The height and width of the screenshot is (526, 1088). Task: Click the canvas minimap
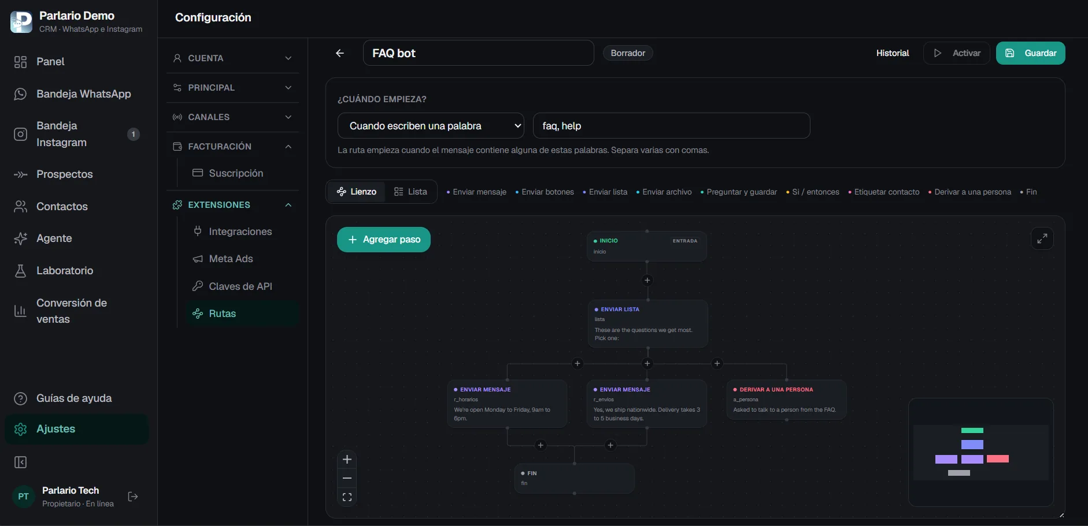tap(981, 452)
